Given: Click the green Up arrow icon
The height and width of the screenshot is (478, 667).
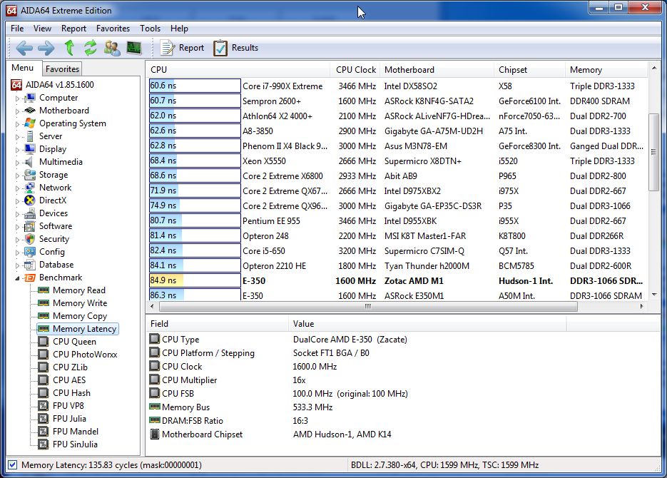Looking at the screenshot, I should (x=69, y=48).
